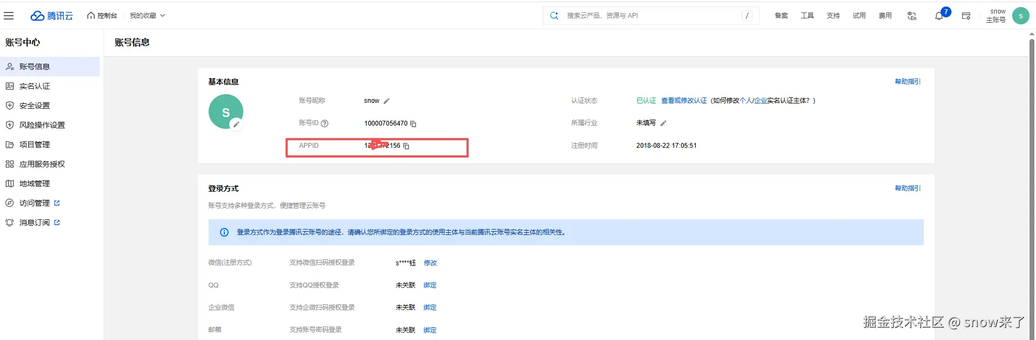Open 帮助指引 in the 登录方式 card
This screenshot has width=1036, height=340.
(x=908, y=188)
